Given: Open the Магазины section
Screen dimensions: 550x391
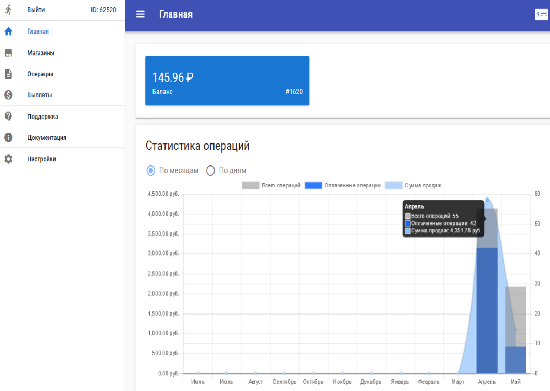Looking at the screenshot, I should click(41, 53).
